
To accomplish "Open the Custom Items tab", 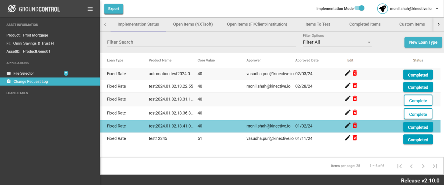I will (412, 24).
